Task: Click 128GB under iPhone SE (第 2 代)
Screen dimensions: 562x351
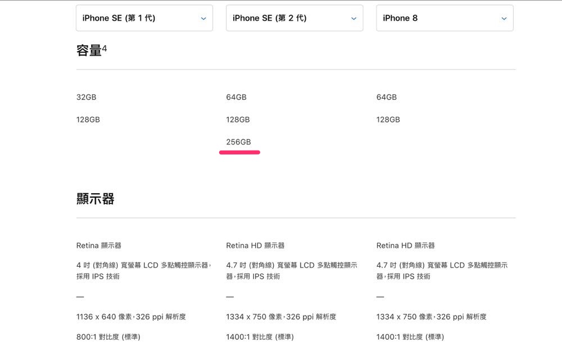Action: (x=238, y=120)
